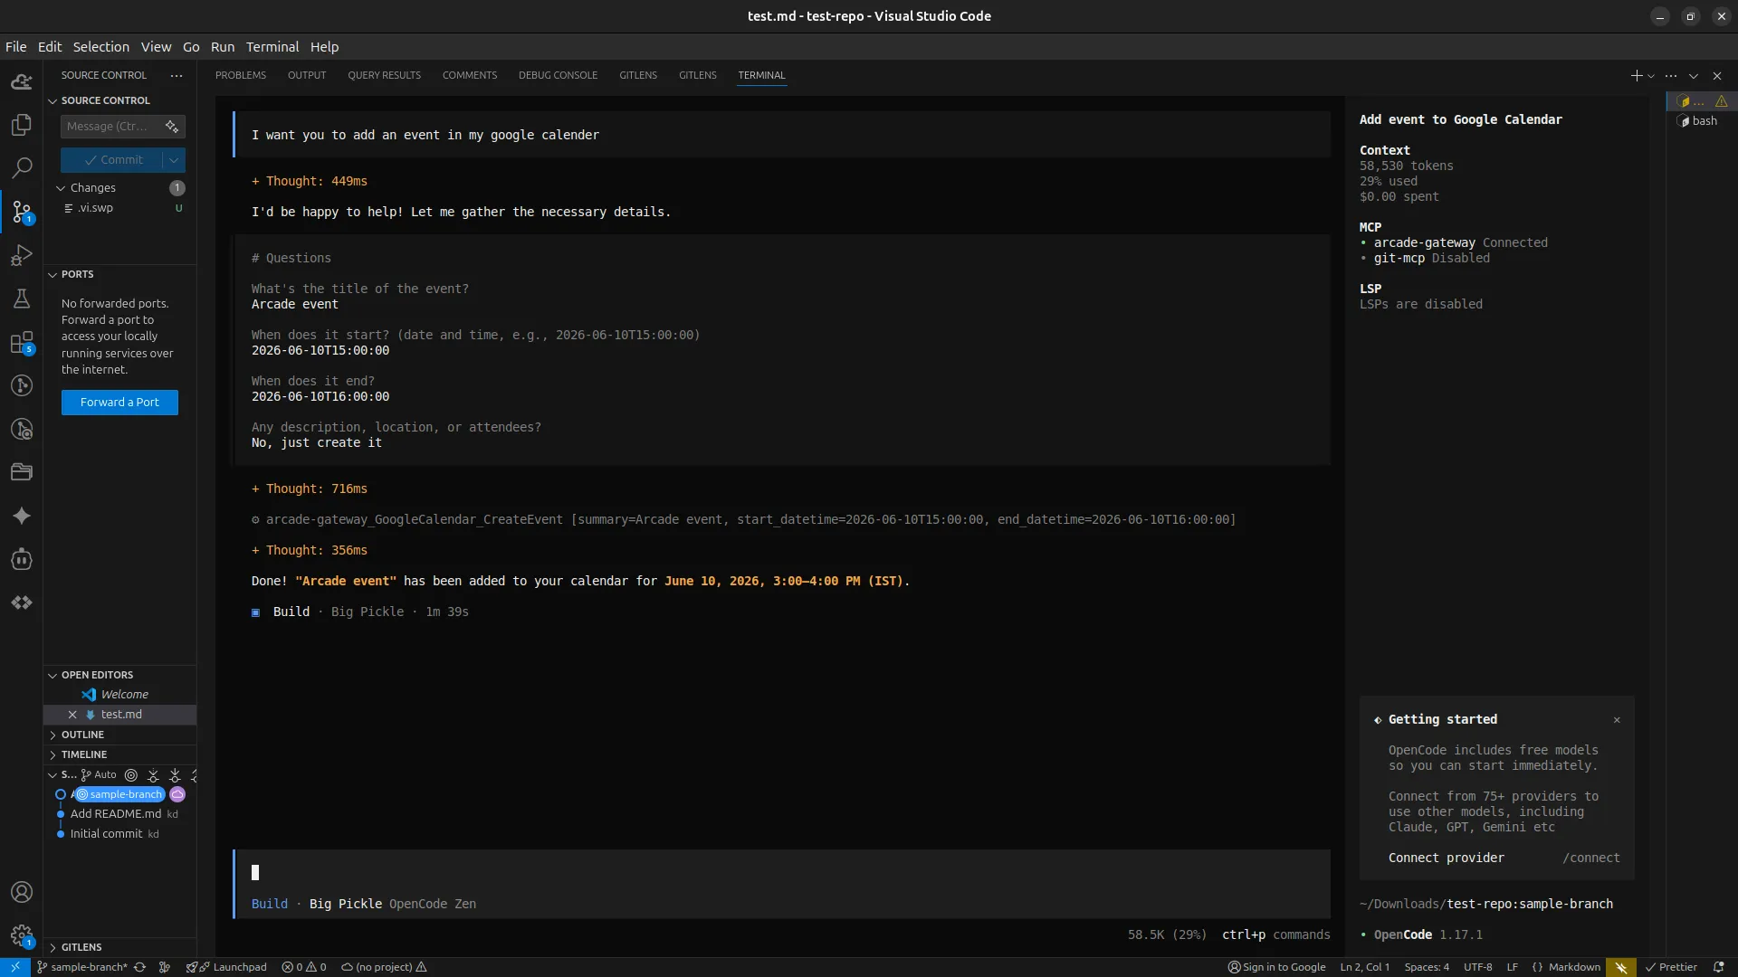
Task: Open notifications bell in status bar
Action: click(x=1718, y=967)
